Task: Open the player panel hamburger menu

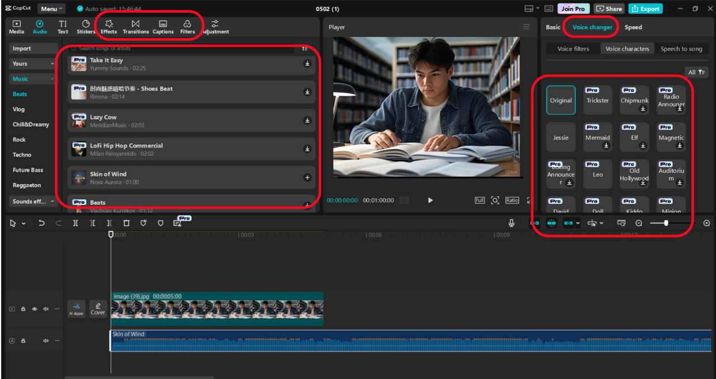Action: (526, 27)
